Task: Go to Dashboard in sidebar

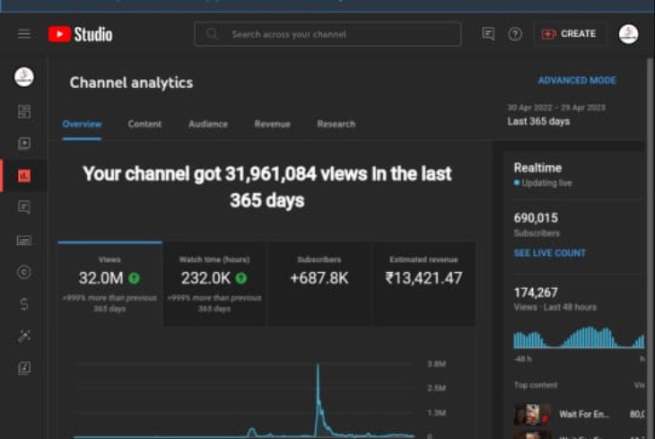Action: click(x=24, y=111)
